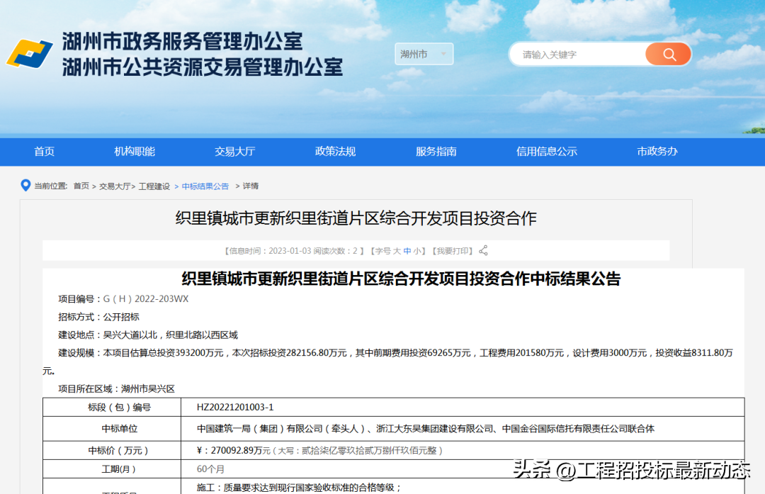
Task: Click the 中标结果公告 breadcrumb link
Action: (205, 186)
